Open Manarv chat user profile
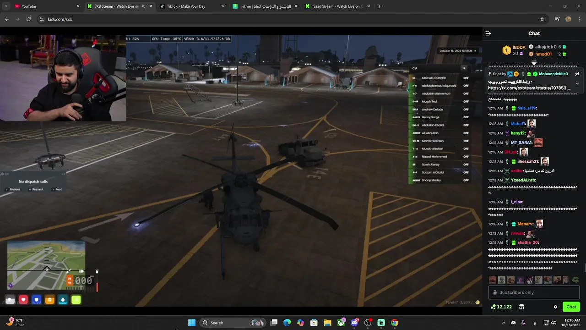 525,224
